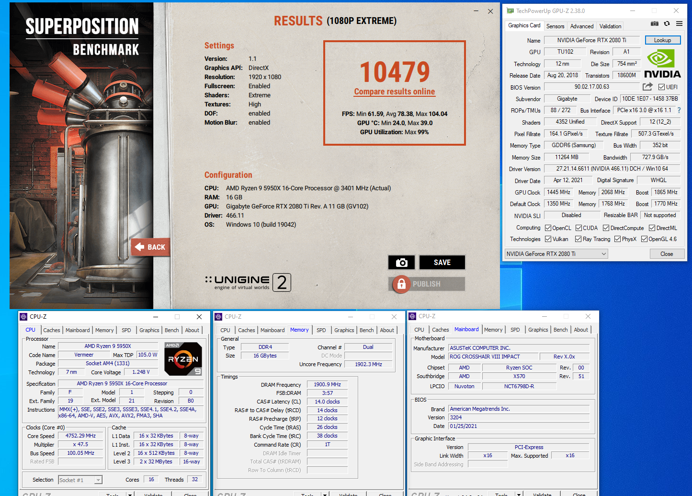The image size is (692, 496).
Task: Open the GPU-Z hamburger menu
Action: tap(679, 23)
